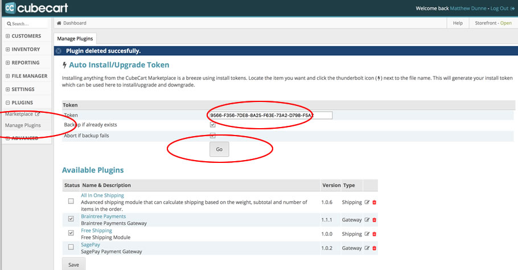Screen dimensions: 518x270
Task: Open the Help page
Action: [x=458, y=23]
